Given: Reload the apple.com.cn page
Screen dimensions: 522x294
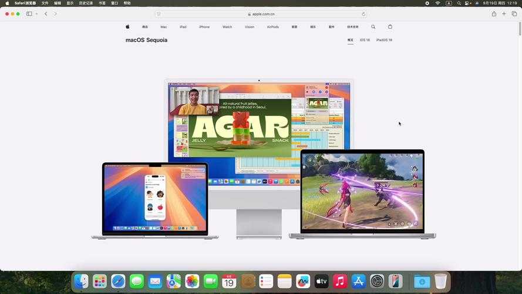Looking at the screenshot, I should [x=363, y=14].
